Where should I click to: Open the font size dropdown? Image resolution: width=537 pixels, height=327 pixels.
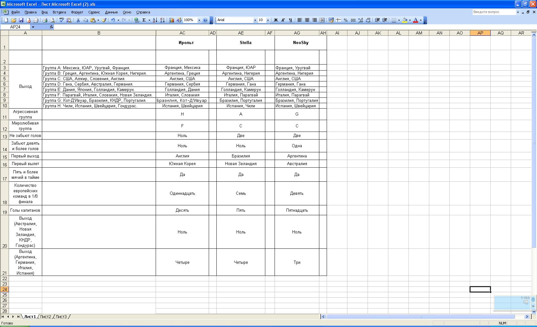tap(268, 20)
